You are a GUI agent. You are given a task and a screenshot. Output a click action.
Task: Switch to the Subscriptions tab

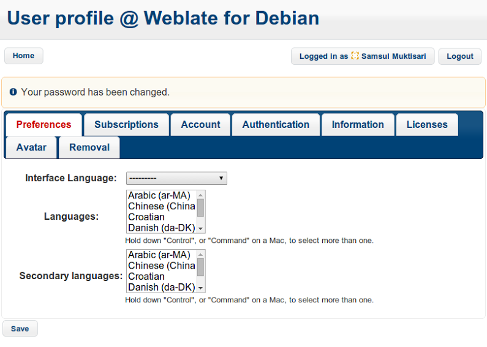[126, 124]
